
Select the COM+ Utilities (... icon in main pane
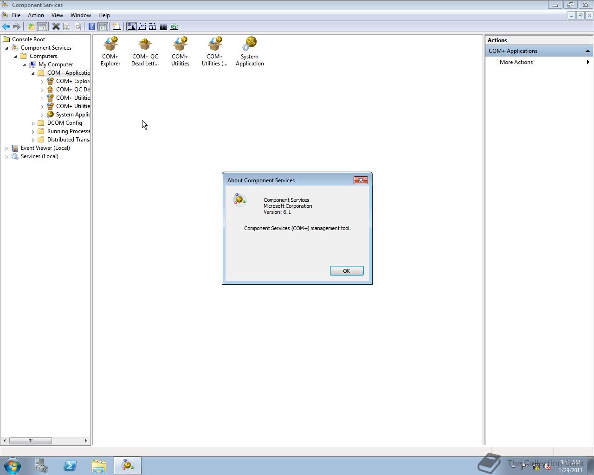click(x=215, y=51)
